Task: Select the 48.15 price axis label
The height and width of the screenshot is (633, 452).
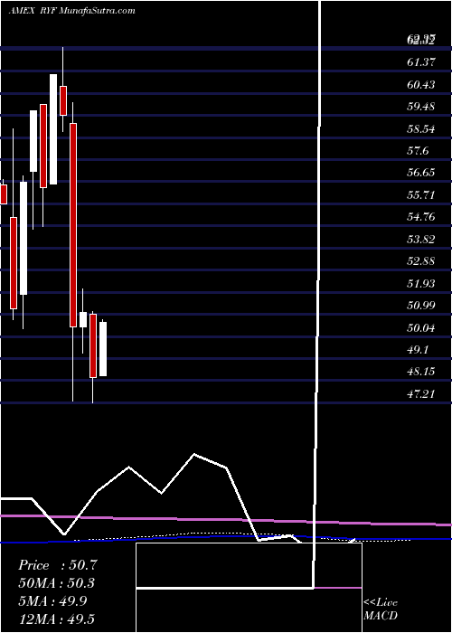Action: coord(421,372)
